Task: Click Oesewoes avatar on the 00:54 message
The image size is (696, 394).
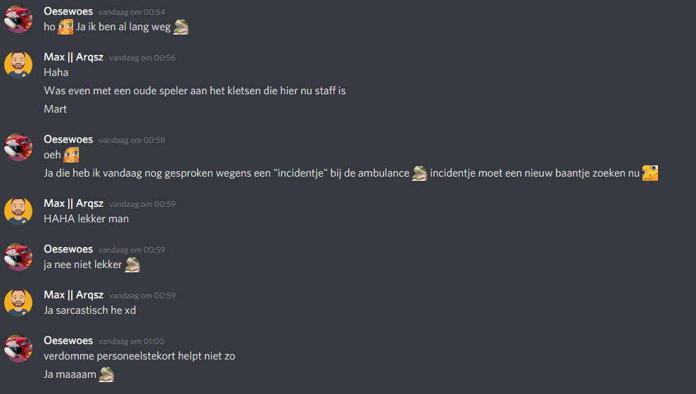Action: pos(18,19)
